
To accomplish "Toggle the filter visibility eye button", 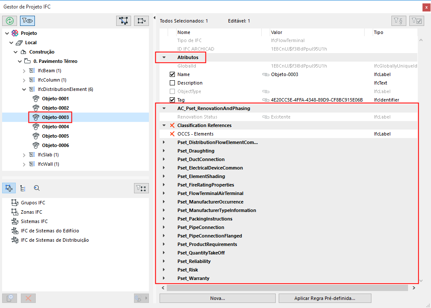I will 27,20.
